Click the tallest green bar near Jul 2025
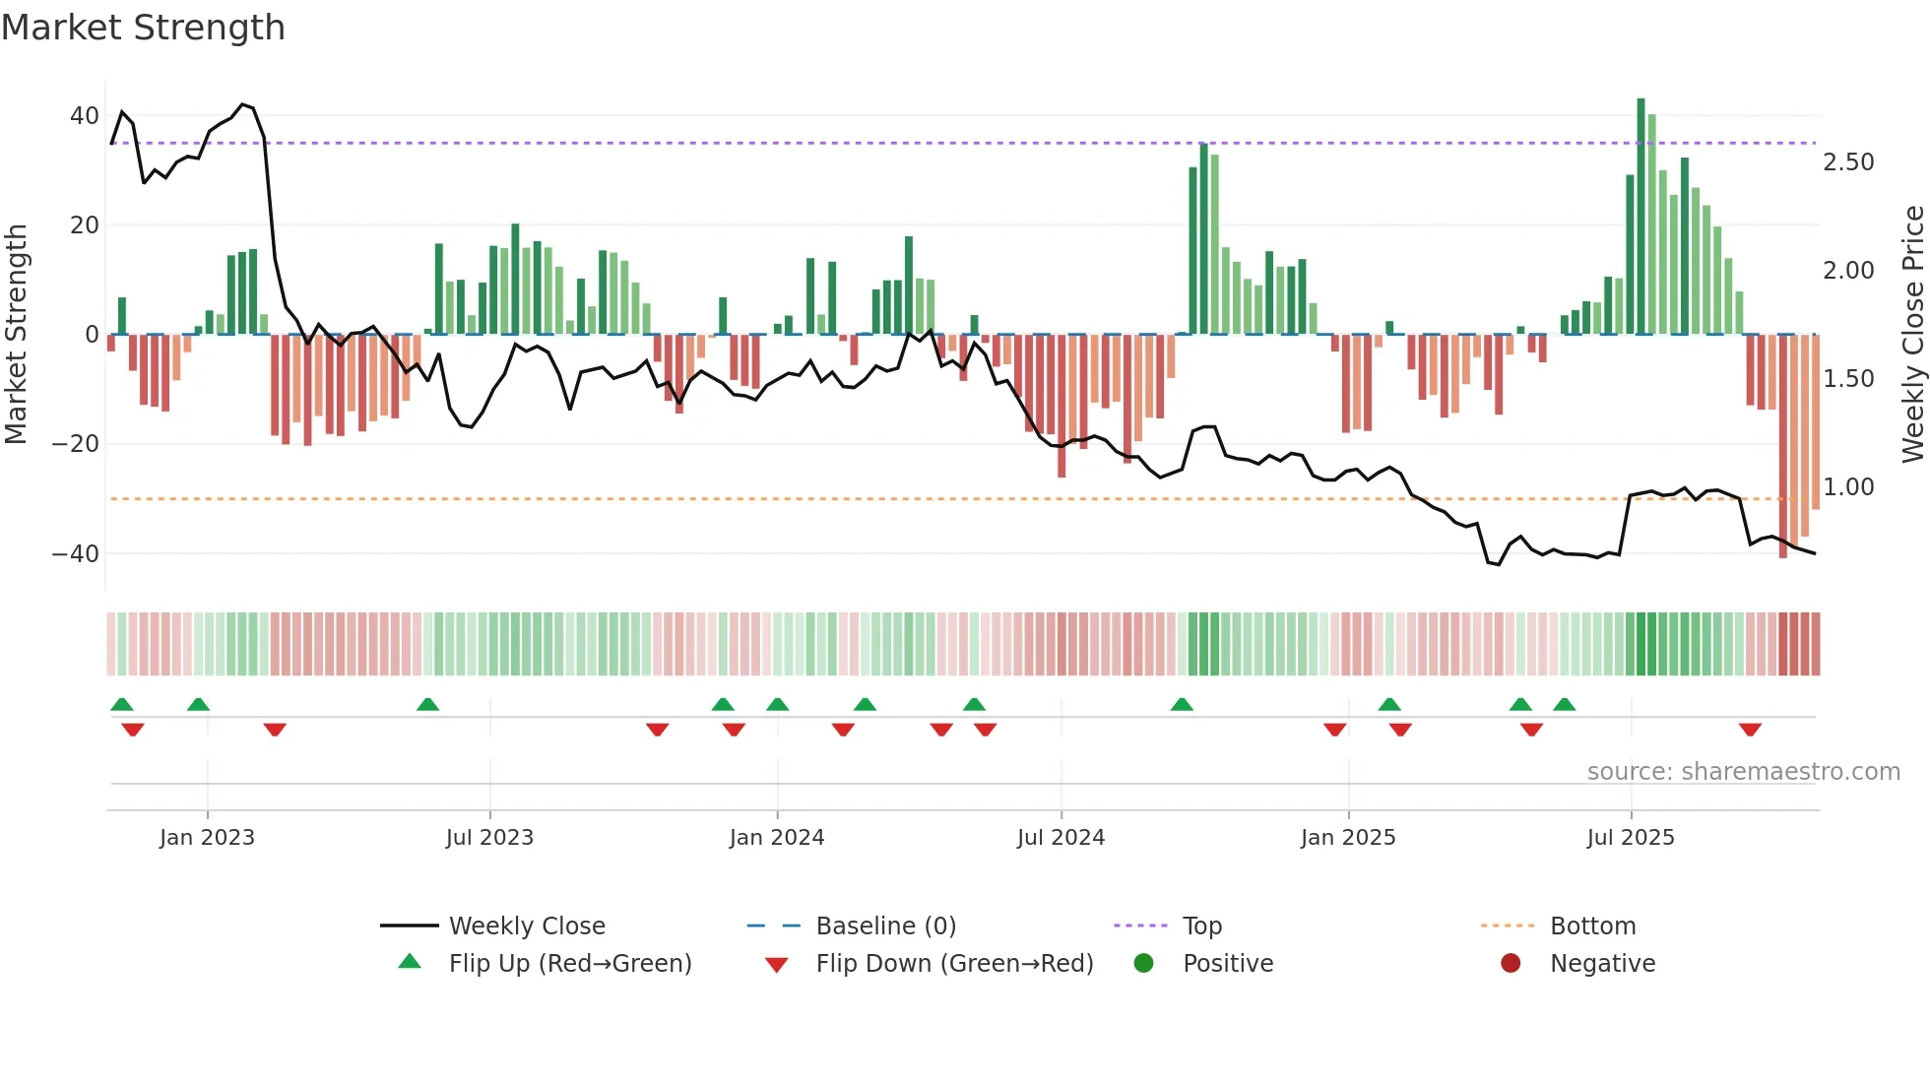Viewport: 1930px width, 1085px height. 1640,217
